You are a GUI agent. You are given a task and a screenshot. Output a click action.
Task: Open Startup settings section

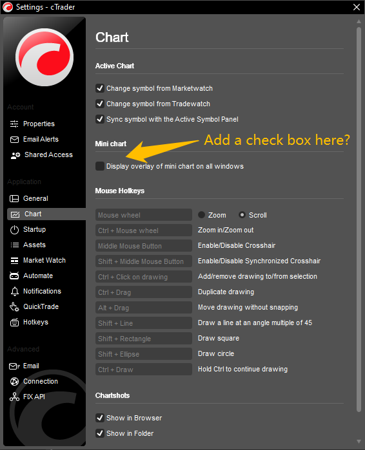34,230
